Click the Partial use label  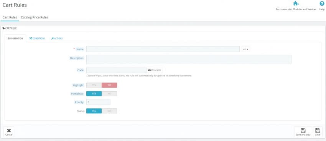tap(77, 94)
